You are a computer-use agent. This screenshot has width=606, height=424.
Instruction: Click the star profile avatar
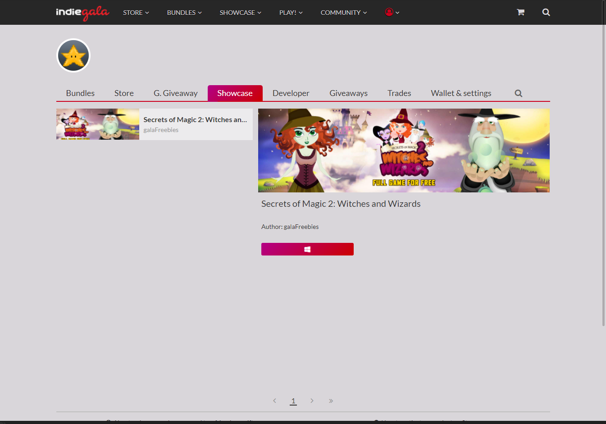point(73,55)
